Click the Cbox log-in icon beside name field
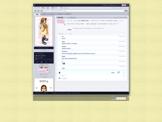 [124, 76]
